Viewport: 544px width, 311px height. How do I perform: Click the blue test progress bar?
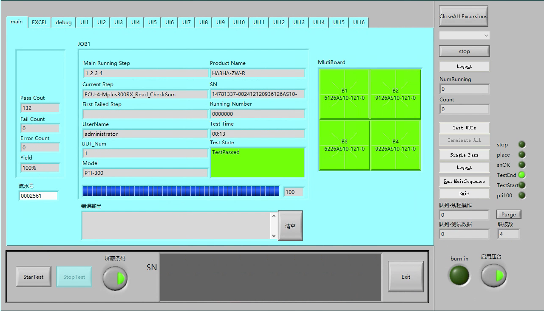coord(181,191)
